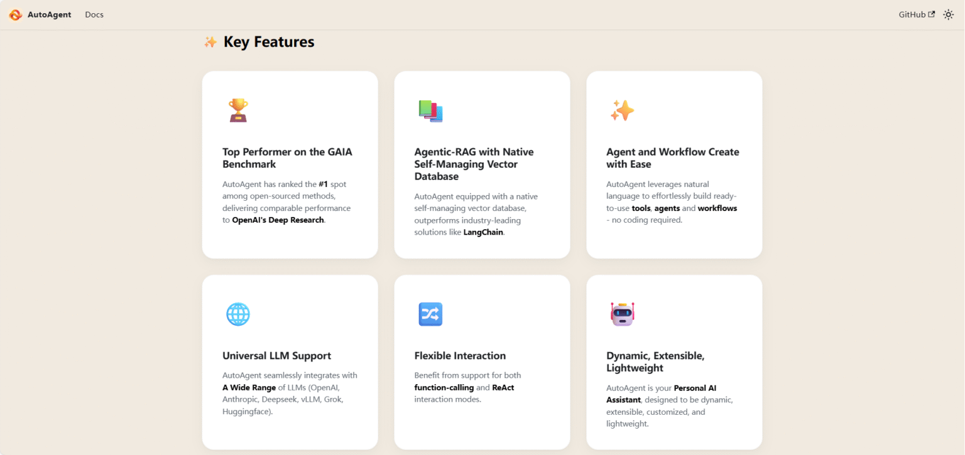Select the Top Performer on GAIA Benchmark card
The image size is (965, 455).
(x=290, y=164)
